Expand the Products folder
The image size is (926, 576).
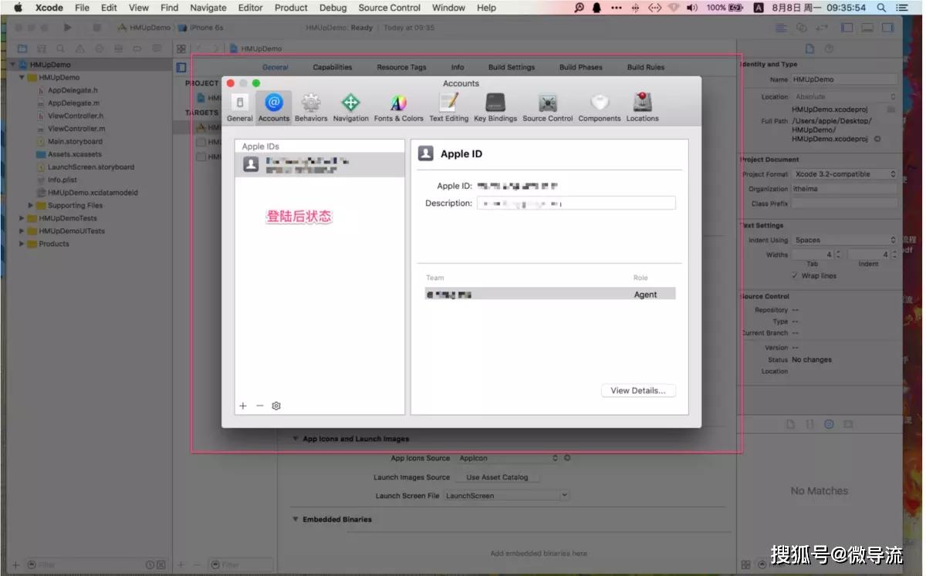[22, 244]
